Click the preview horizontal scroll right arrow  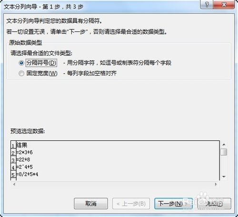coord(216,184)
